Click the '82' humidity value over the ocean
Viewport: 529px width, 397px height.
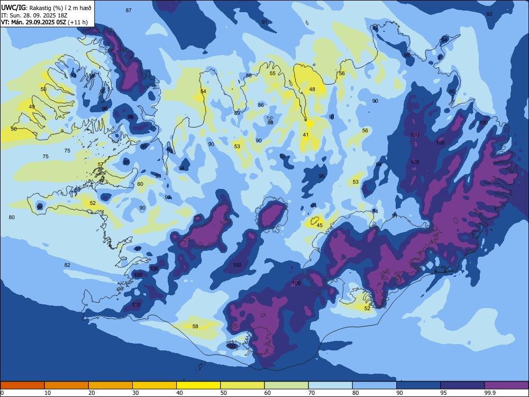67,265
